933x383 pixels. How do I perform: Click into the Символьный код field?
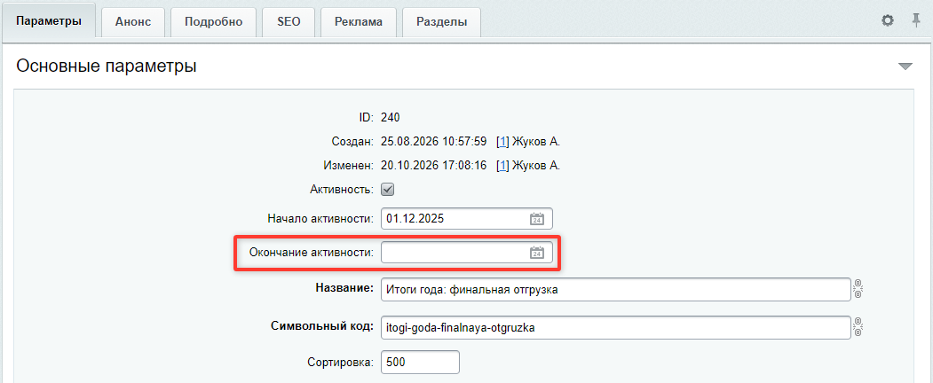[x=615, y=328]
